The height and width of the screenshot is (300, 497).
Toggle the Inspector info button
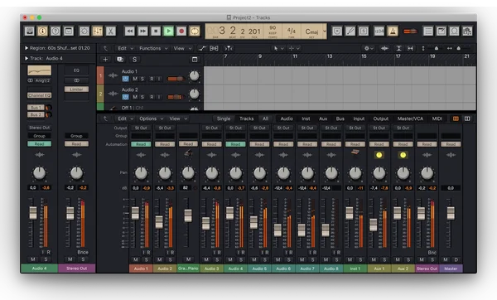[x=42, y=31]
